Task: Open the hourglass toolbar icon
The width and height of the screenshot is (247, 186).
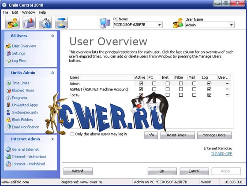Action: pos(61,23)
